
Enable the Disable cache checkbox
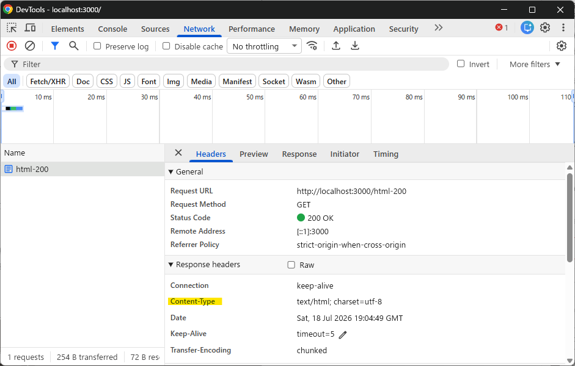click(166, 46)
